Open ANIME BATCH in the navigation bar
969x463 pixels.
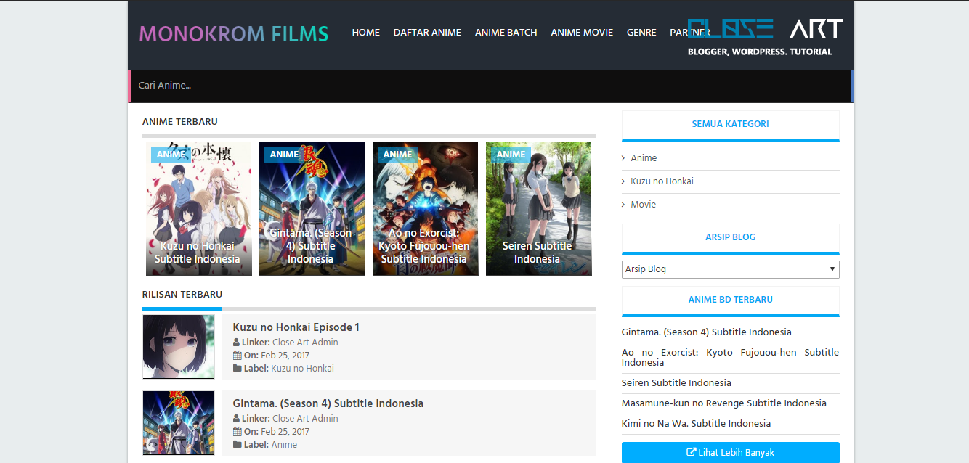pos(506,33)
